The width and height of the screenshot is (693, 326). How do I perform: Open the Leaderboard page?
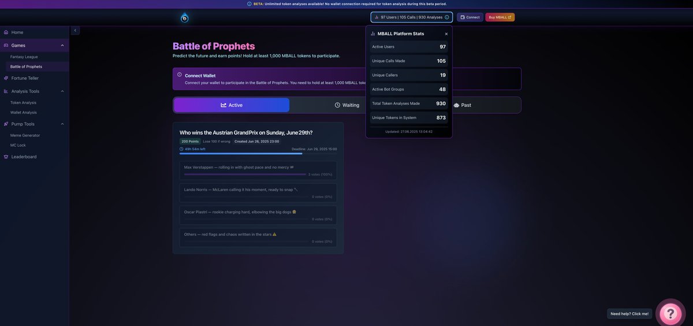34,157
